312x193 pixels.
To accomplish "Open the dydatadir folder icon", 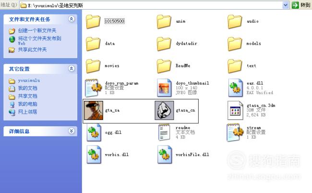I will tap(164, 44).
